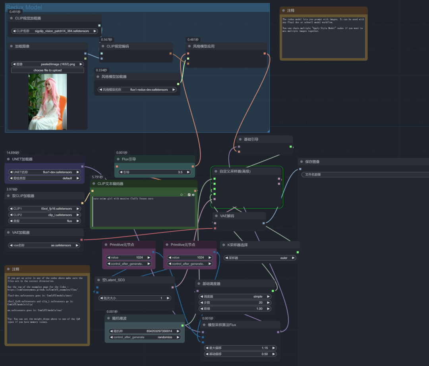Viewport: 429px width, 366px height.
Task: Click the orange output port of CLIP文本编码器
Action: 195,191
